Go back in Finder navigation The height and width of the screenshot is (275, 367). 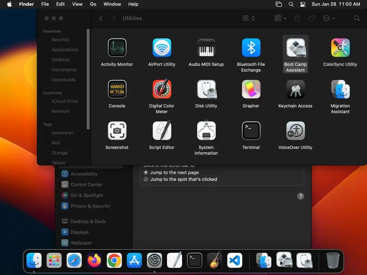(x=101, y=18)
